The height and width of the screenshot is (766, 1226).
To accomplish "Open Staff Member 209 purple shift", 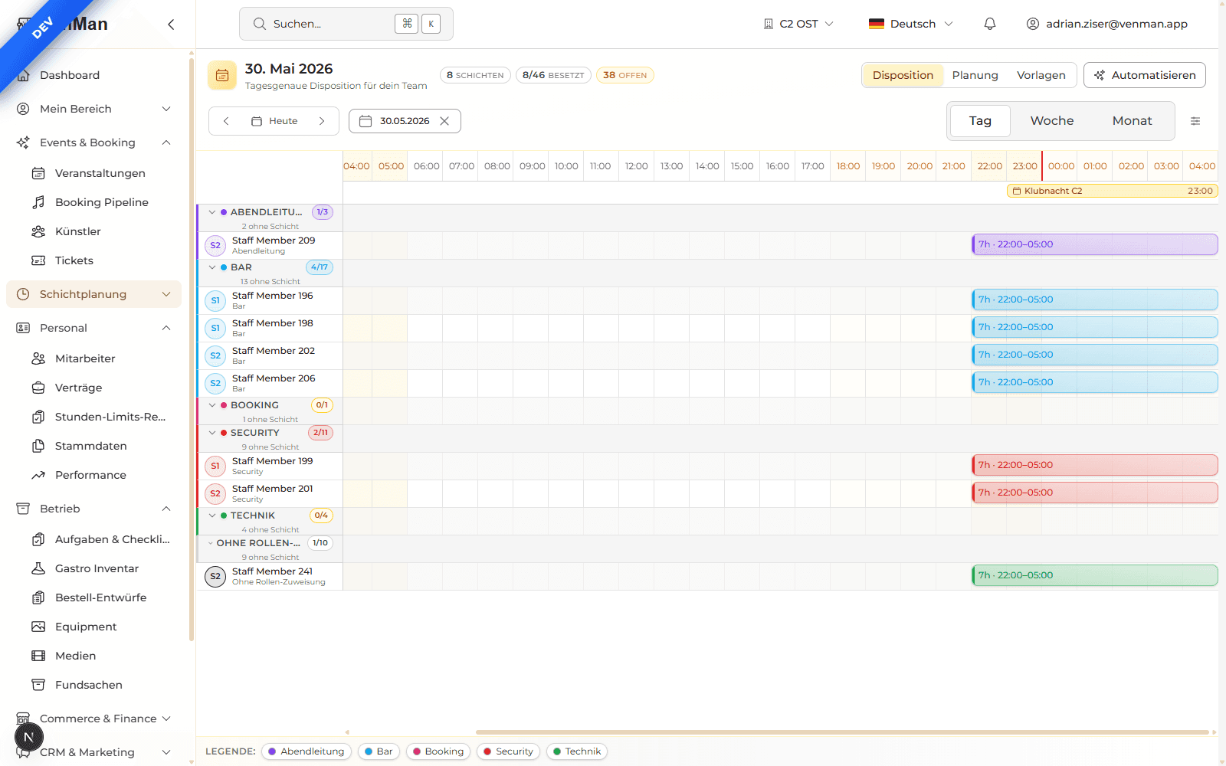I will click(x=1095, y=244).
